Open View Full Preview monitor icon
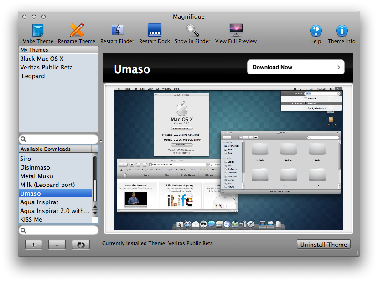The height and width of the screenshot is (282, 378). (236, 30)
